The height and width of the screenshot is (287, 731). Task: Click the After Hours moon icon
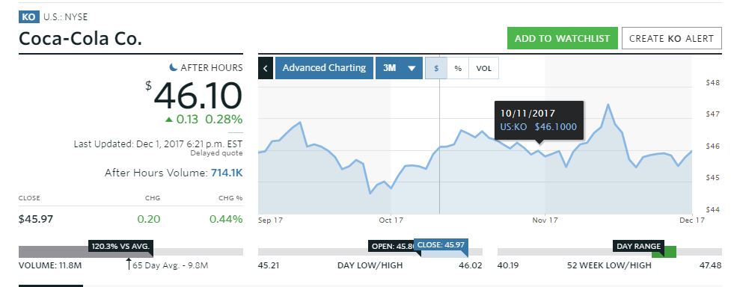click(x=174, y=67)
